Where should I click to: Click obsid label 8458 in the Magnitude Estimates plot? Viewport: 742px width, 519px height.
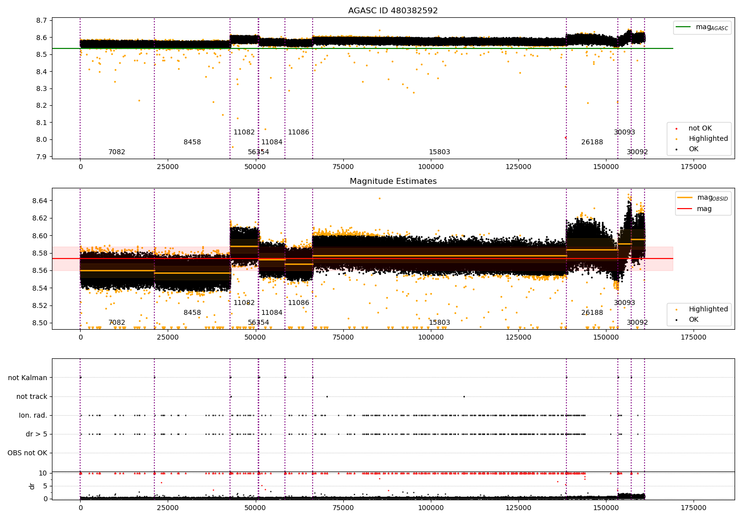click(192, 313)
